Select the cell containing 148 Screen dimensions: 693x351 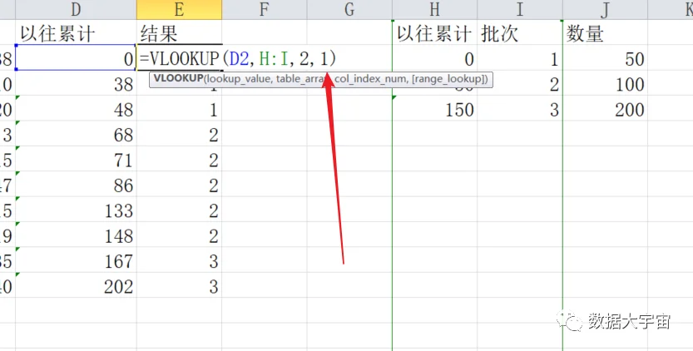tap(76, 235)
